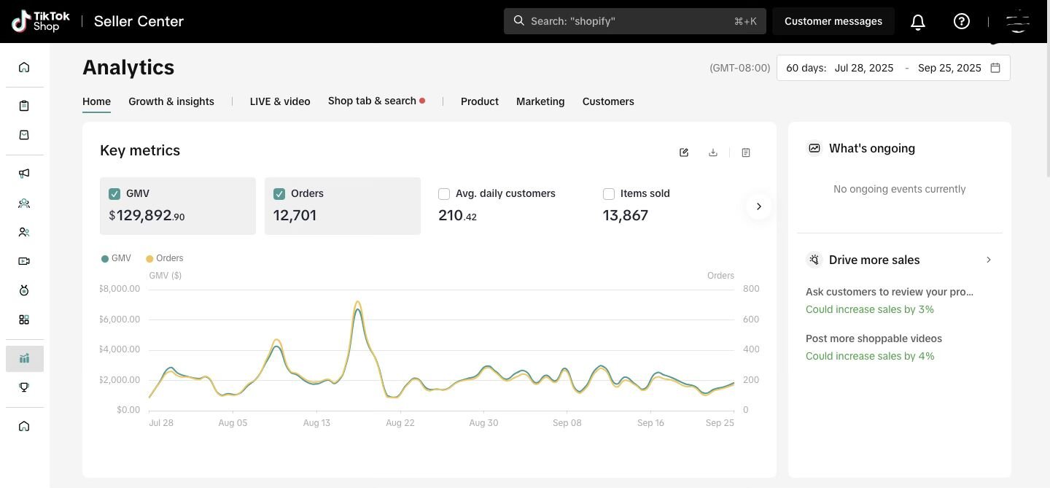Expand the Drive more sales chevron
This screenshot has height=488, width=1050.
(x=988, y=260)
